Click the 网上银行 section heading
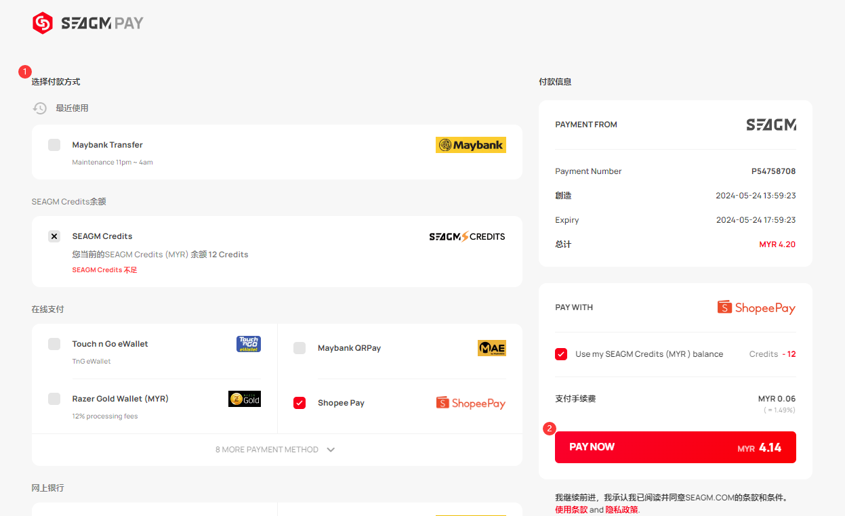Image resolution: width=845 pixels, height=516 pixels. (x=47, y=488)
